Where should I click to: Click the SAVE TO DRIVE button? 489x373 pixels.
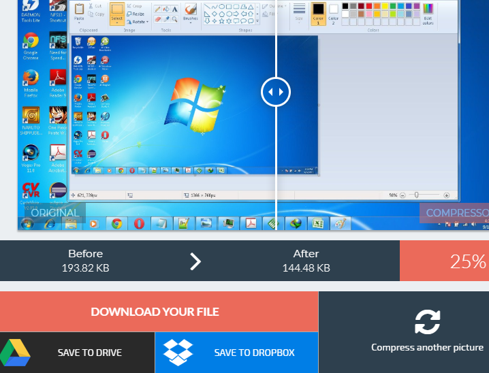[77, 353]
